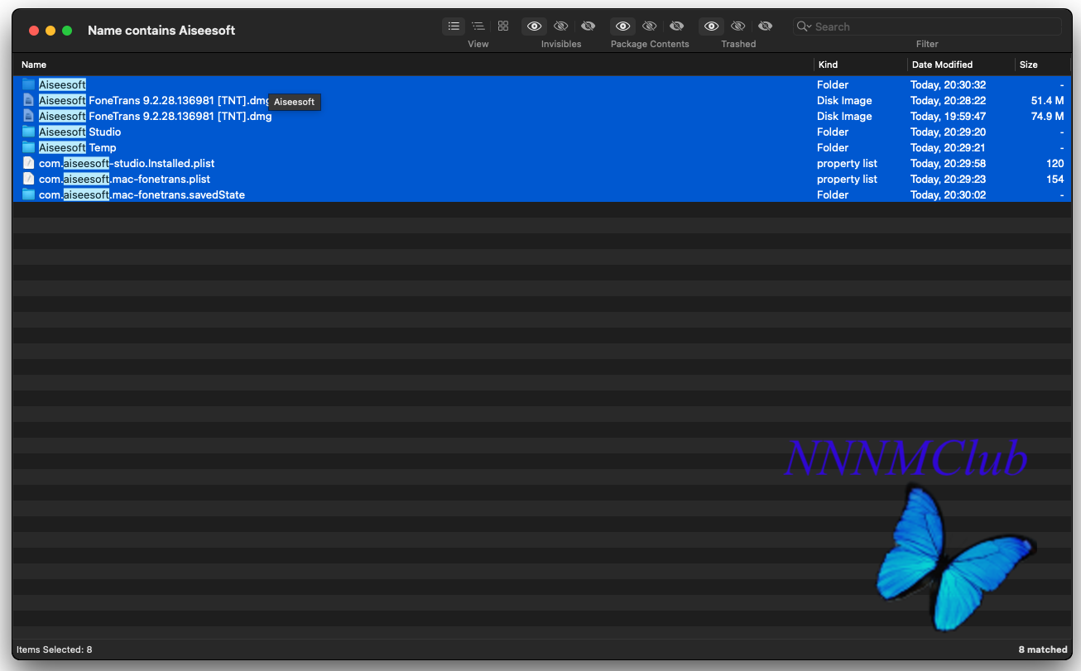
Task: Select the bold crossed-out eye under Invisibles
Action: pos(589,26)
